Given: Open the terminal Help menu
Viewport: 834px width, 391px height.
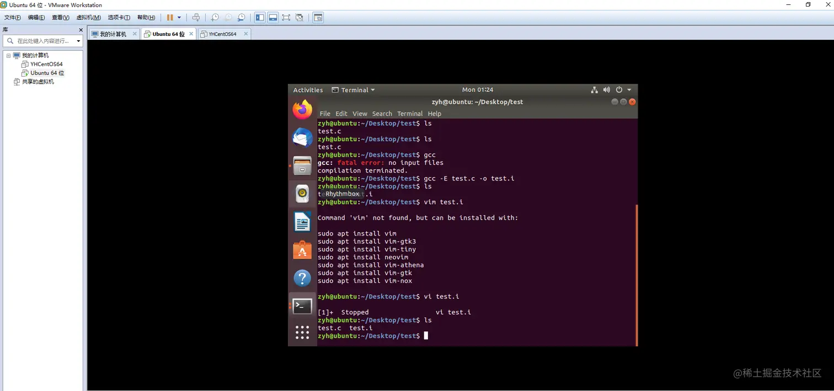Looking at the screenshot, I should [435, 114].
